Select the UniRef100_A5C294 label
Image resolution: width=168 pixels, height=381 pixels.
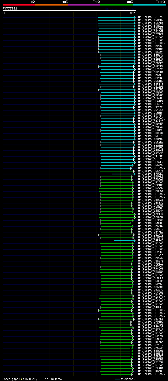point(151,52)
